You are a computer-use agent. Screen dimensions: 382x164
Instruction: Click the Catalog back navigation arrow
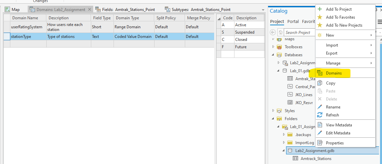[273, 33]
